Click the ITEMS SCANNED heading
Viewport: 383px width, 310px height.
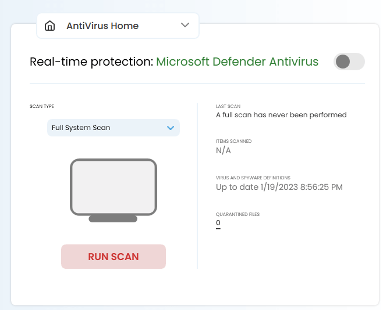(x=234, y=141)
